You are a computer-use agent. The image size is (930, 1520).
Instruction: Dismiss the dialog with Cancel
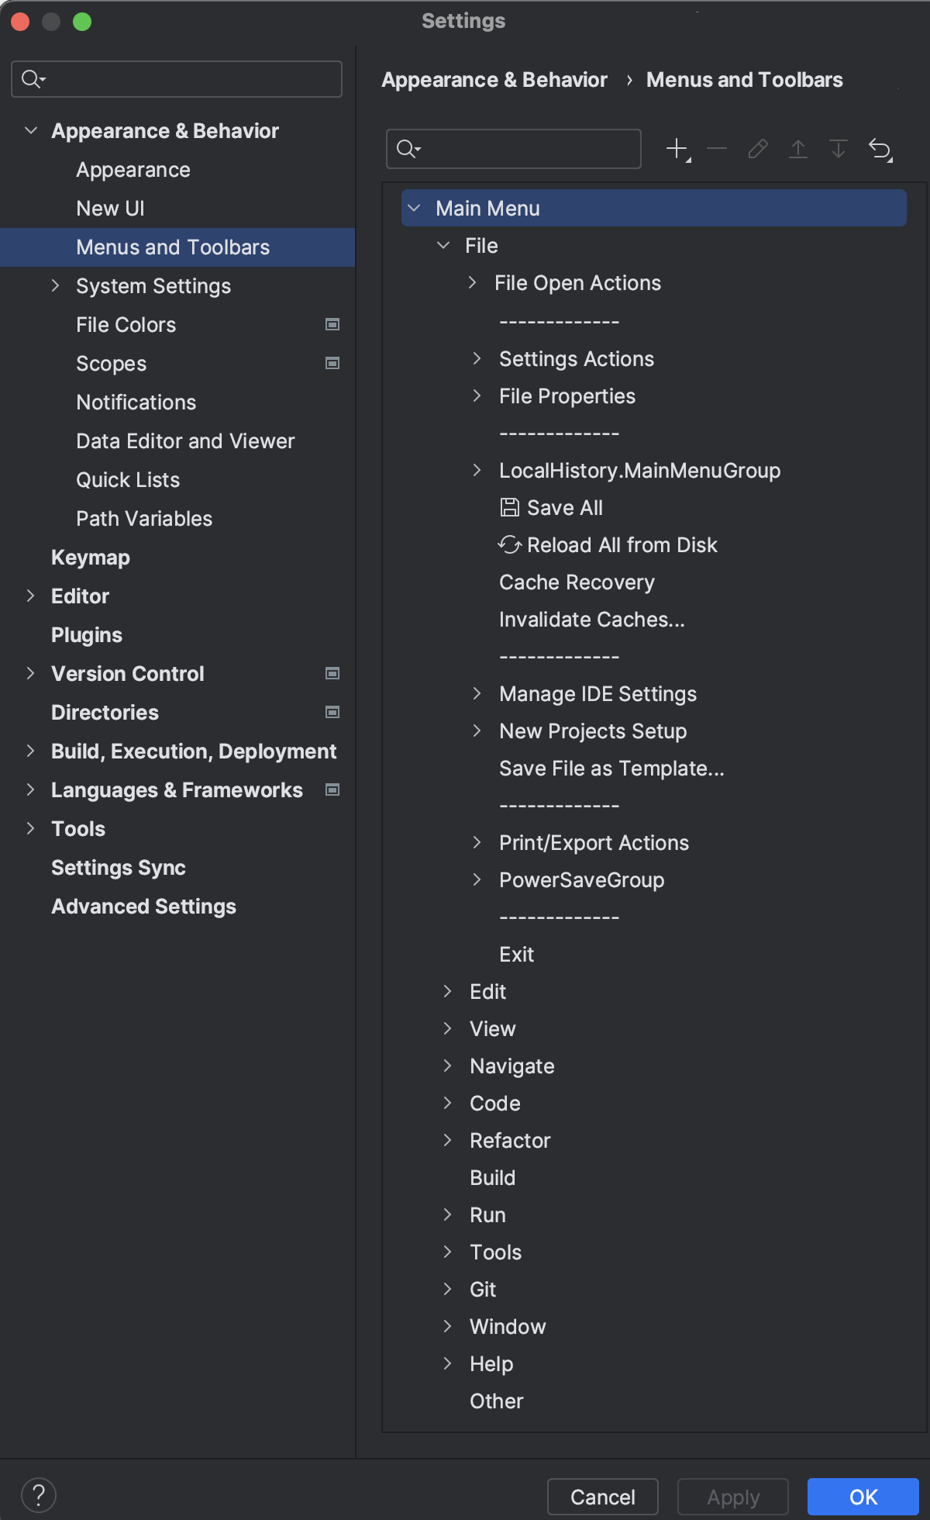pos(602,1496)
